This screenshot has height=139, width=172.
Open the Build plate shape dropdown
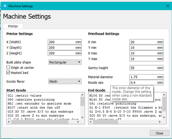coord(65,62)
